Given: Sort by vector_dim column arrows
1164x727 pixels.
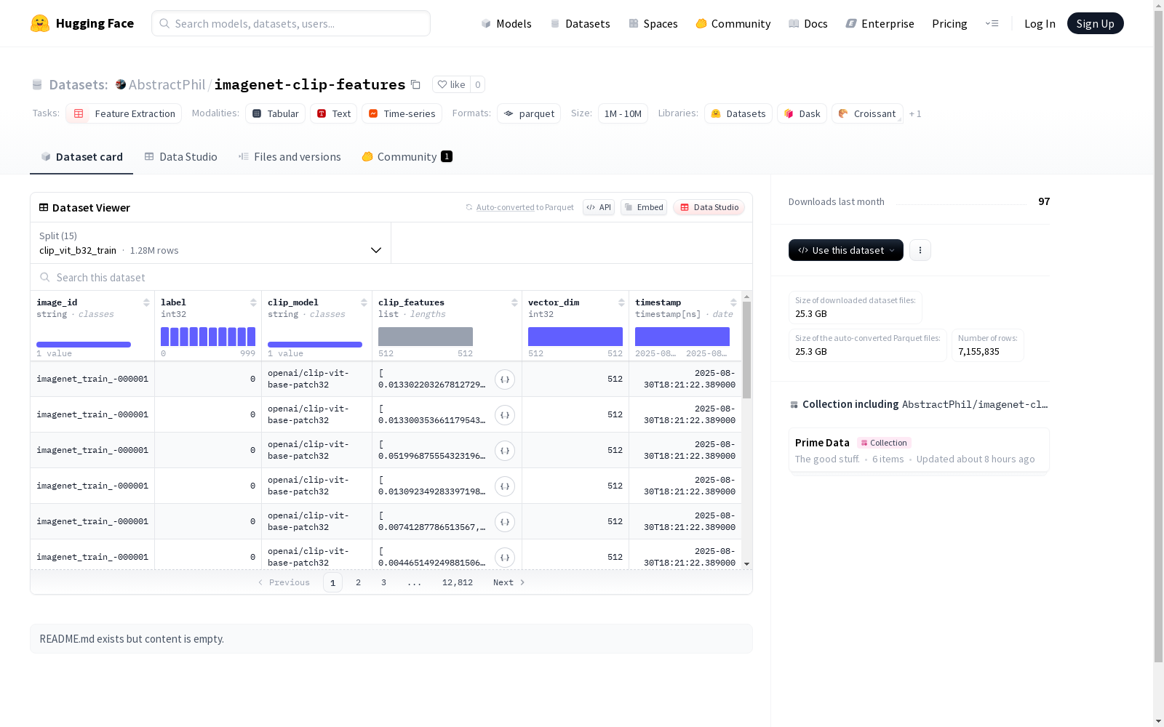Looking at the screenshot, I should point(621,302).
